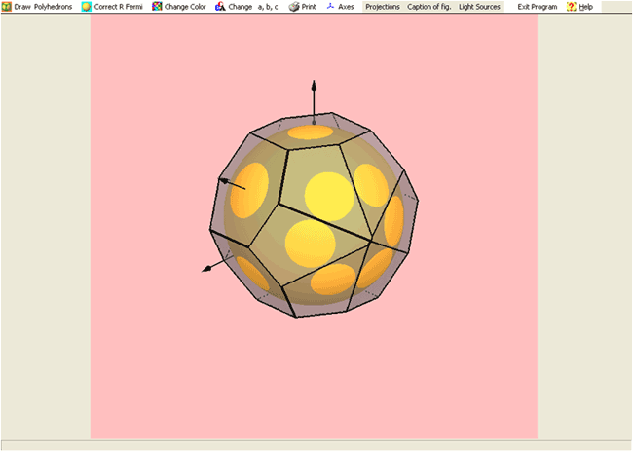Click the top orange circle on polyhedron
The image size is (633, 452).
point(311,132)
